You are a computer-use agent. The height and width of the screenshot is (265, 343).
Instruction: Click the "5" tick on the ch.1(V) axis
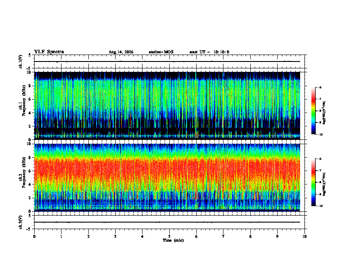coord(30,55)
